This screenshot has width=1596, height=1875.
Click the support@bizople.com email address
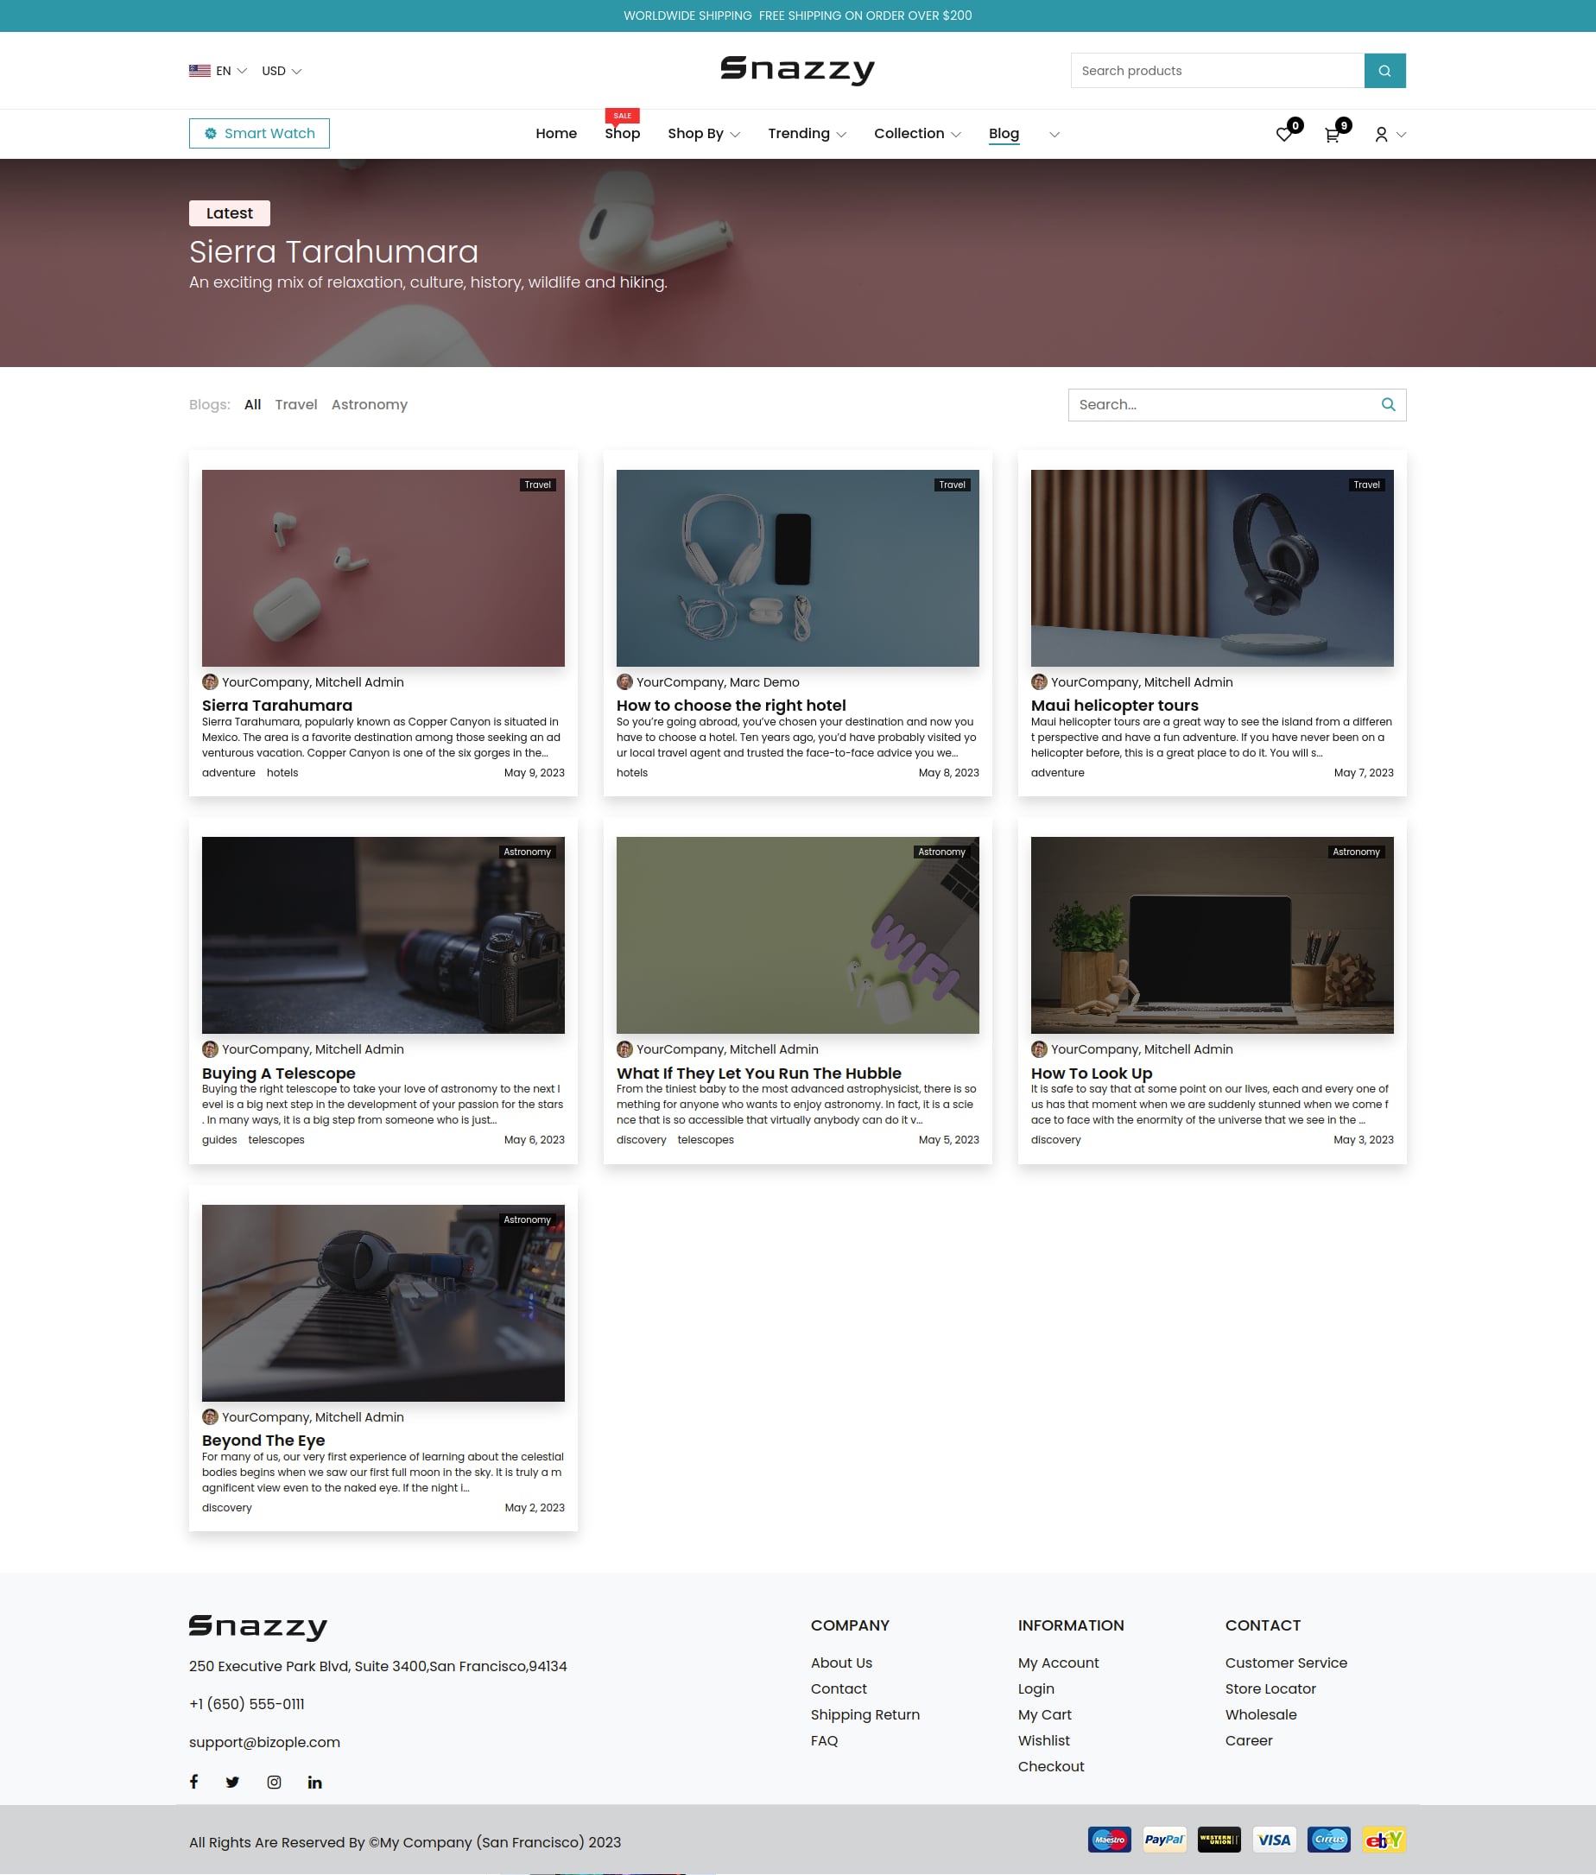pos(264,1742)
